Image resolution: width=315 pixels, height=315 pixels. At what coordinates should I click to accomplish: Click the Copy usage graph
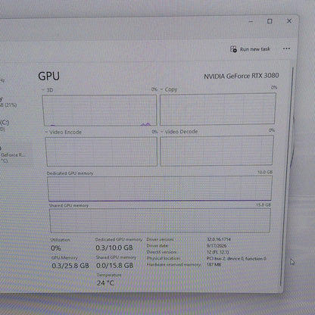[217, 109]
